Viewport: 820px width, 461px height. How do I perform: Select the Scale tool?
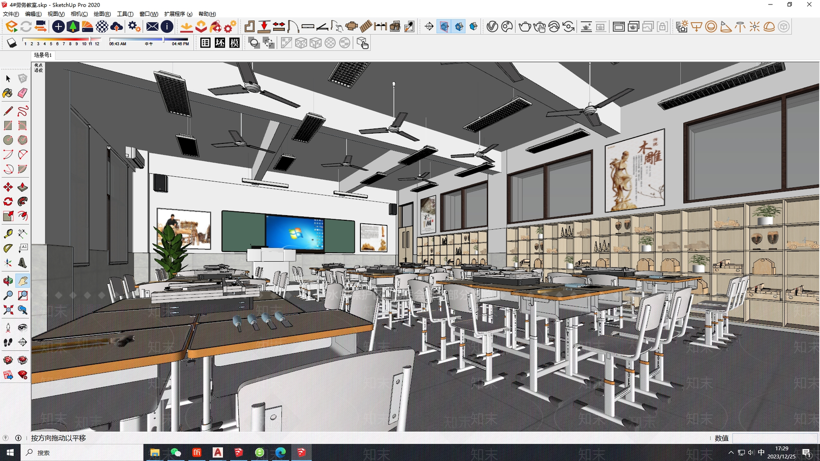coord(8,216)
